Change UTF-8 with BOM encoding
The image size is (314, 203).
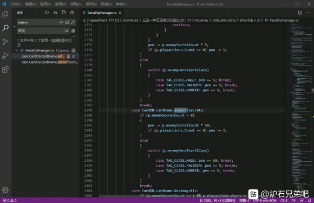point(265,200)
